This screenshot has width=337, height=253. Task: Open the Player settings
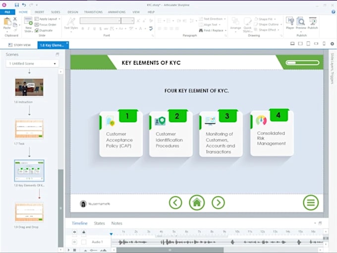[x=290, y=23]
